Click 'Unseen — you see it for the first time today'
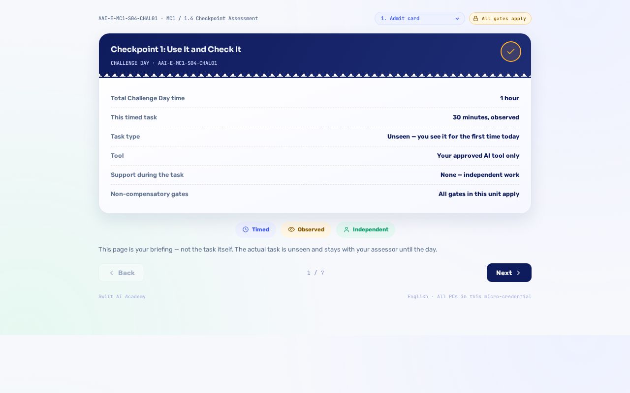 [453, 137]
